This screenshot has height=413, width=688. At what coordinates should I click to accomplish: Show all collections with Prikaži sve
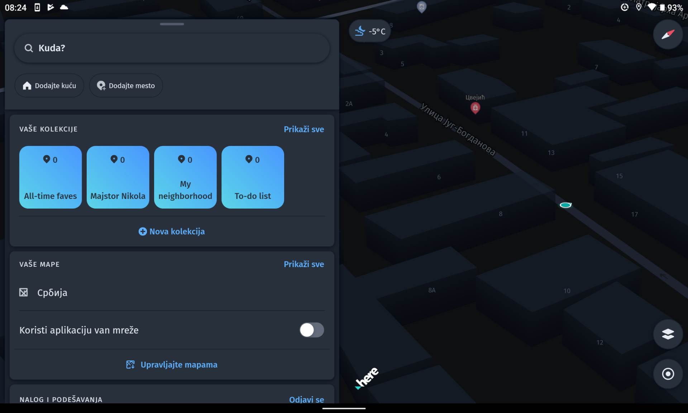[x=304, y=129]
